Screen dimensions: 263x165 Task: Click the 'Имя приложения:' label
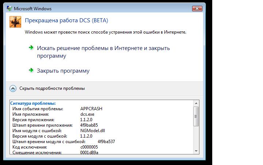[x=31, y=114]
